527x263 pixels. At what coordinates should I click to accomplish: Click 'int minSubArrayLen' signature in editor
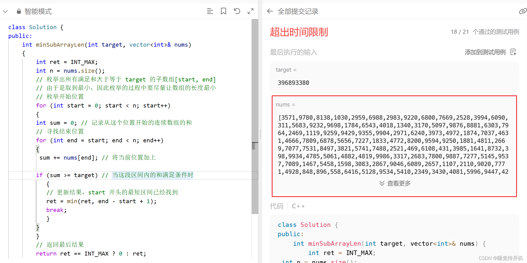coord(107,45)
